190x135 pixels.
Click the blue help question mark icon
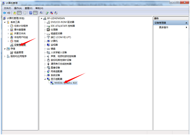[31, 13]
